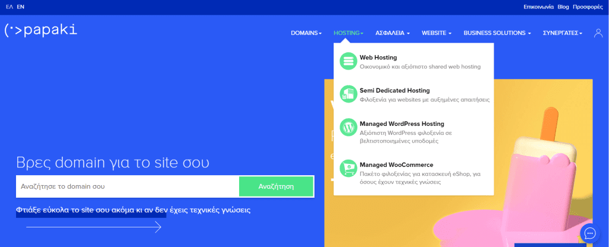Expand the Domains dropdown menu
The width and height of the screenshot is (609, 247).
coord(306,33)
